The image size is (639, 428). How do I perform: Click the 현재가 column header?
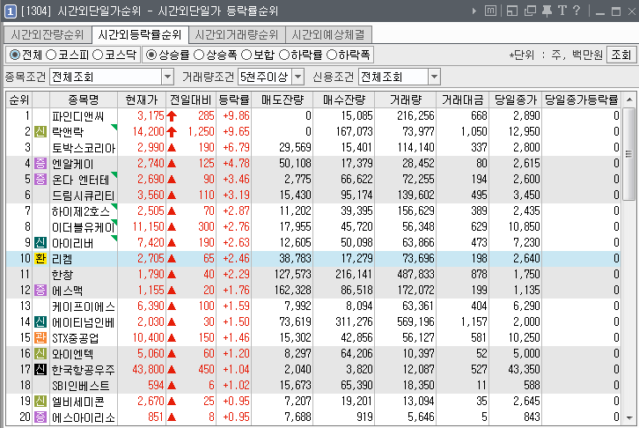point(142,100)
